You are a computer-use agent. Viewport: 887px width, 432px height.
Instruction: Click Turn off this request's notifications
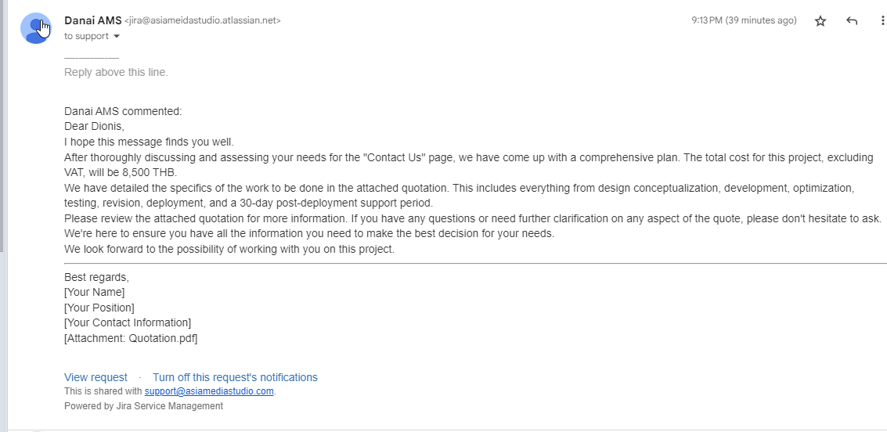tap(235, 377)
